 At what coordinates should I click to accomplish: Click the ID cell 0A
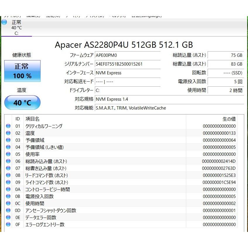tap(18, 189)
